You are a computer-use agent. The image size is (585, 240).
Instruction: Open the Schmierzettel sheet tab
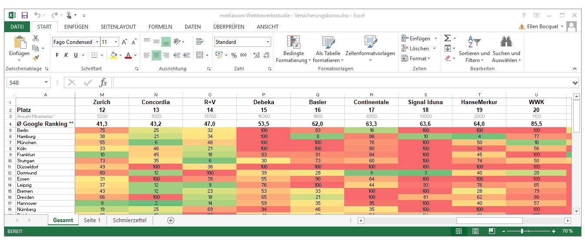[130, 220]
